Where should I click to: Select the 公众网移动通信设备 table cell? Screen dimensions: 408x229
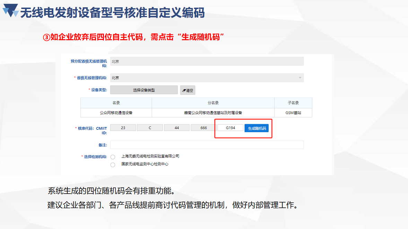click(x=116, y=113)
